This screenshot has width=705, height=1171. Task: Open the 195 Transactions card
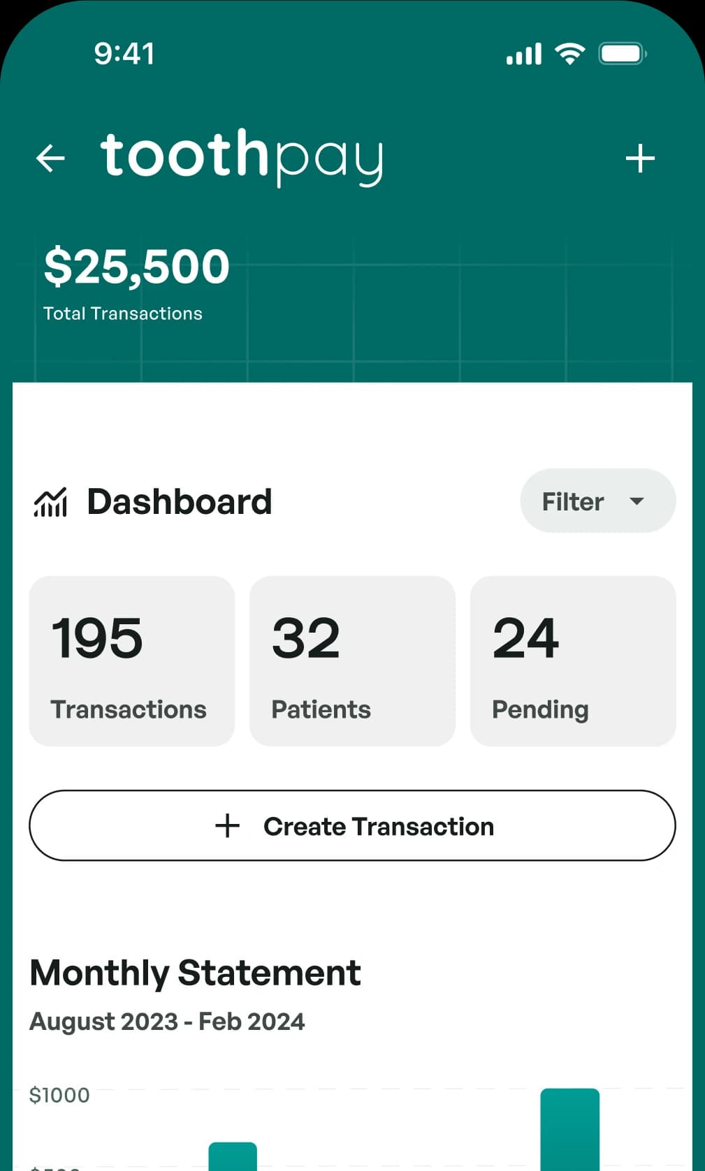click(131, 661)
